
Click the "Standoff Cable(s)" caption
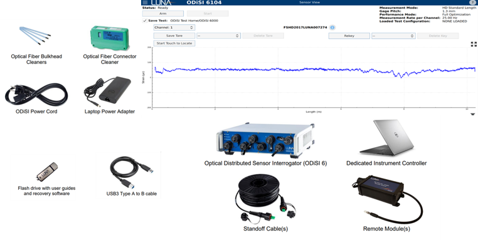(265, 229)
